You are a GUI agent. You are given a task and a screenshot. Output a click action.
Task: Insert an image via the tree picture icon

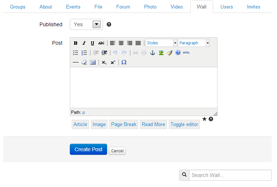coord(161,53)
